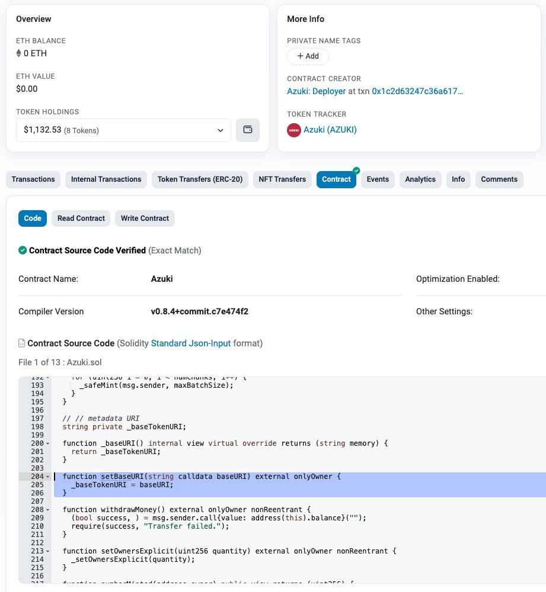The height and width of the screenshot is (592, 546).
Task: Click the setBaseURI function line 204
Action: (202, 477)
